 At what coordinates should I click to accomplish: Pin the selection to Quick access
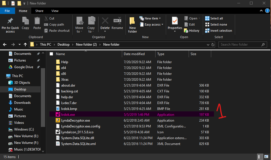click(x=10, y=25)
